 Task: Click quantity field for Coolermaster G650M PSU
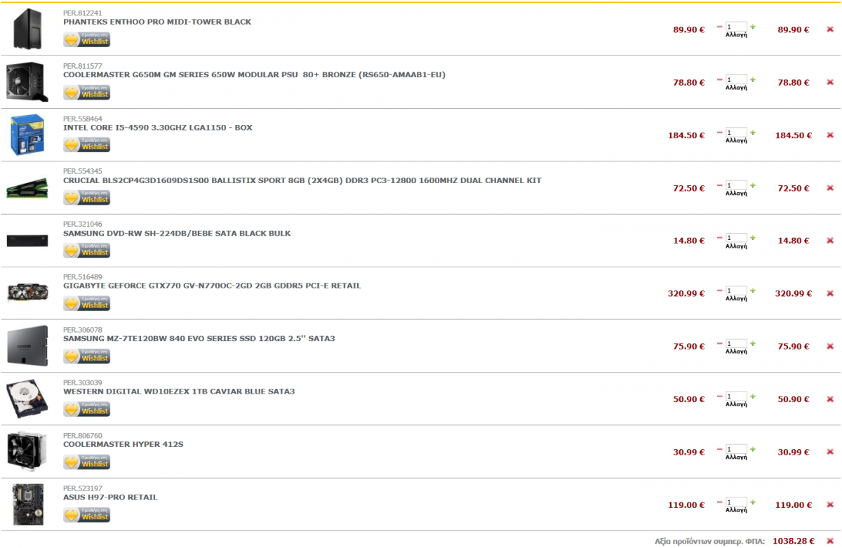tap(736, 79)
